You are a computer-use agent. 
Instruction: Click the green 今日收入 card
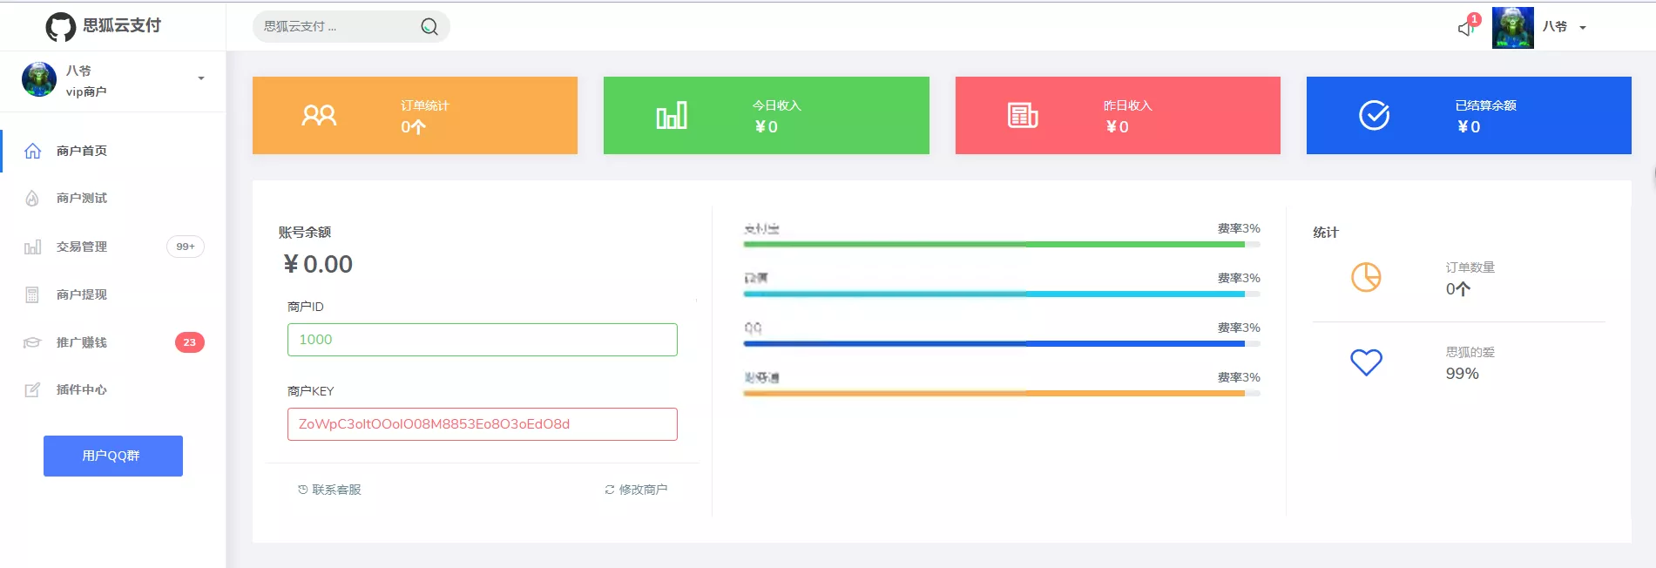click(x=767, y=115)
